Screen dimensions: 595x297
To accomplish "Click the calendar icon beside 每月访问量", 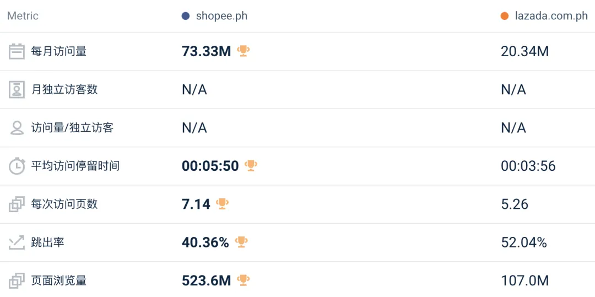I will (17, 51).
